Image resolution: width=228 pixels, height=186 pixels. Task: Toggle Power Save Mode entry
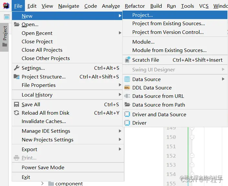pyautogui.click(x=68, y=167)
